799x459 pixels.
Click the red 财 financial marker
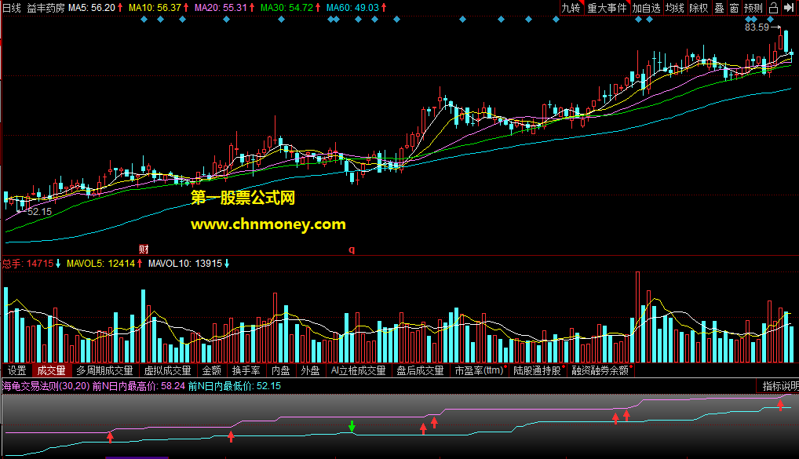point(144,249)
